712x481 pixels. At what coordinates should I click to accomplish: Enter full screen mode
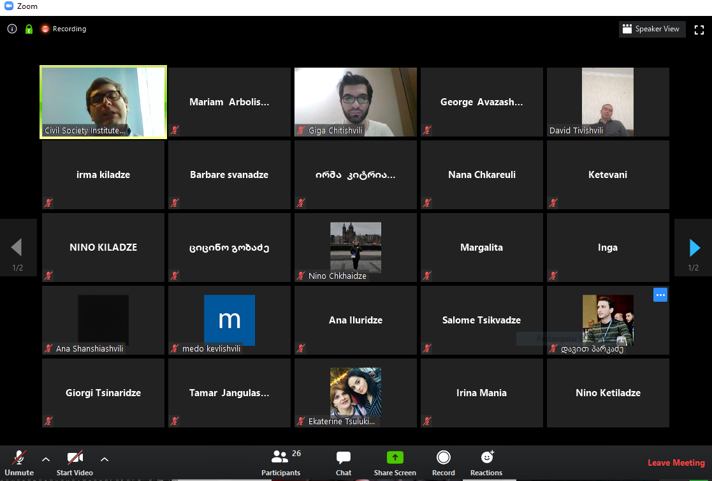click(x=699, y=29)
